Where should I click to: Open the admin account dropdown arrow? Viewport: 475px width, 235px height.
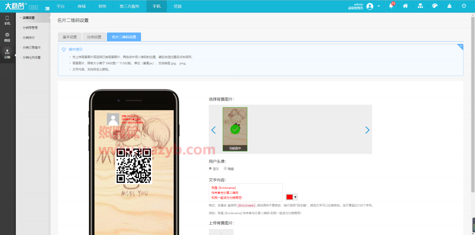(379, 6)
